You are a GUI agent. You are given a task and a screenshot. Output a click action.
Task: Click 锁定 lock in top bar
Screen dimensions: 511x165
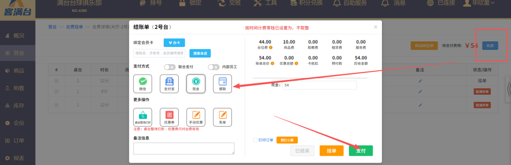pos(190,3)
